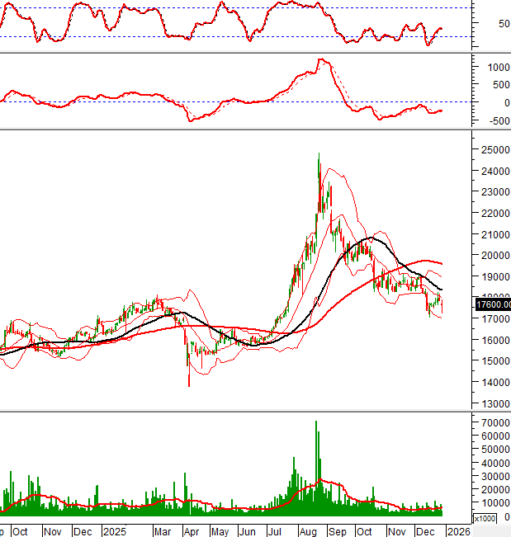511x537 pixels.
Task: Click the 70000 volume axis label
Action: [493, 422]
